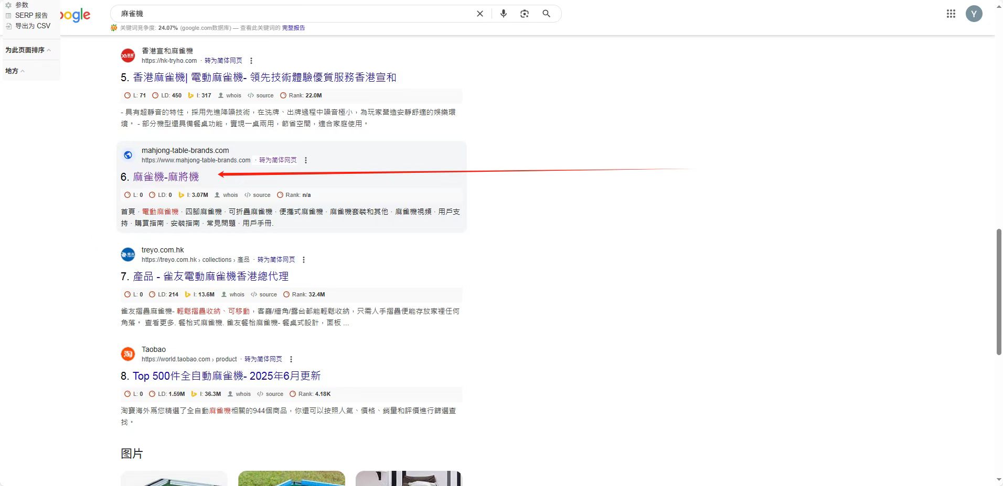Open the Google apps grid
The height and width of the screenshot is (486, 1003).
(x=951, y=14)
